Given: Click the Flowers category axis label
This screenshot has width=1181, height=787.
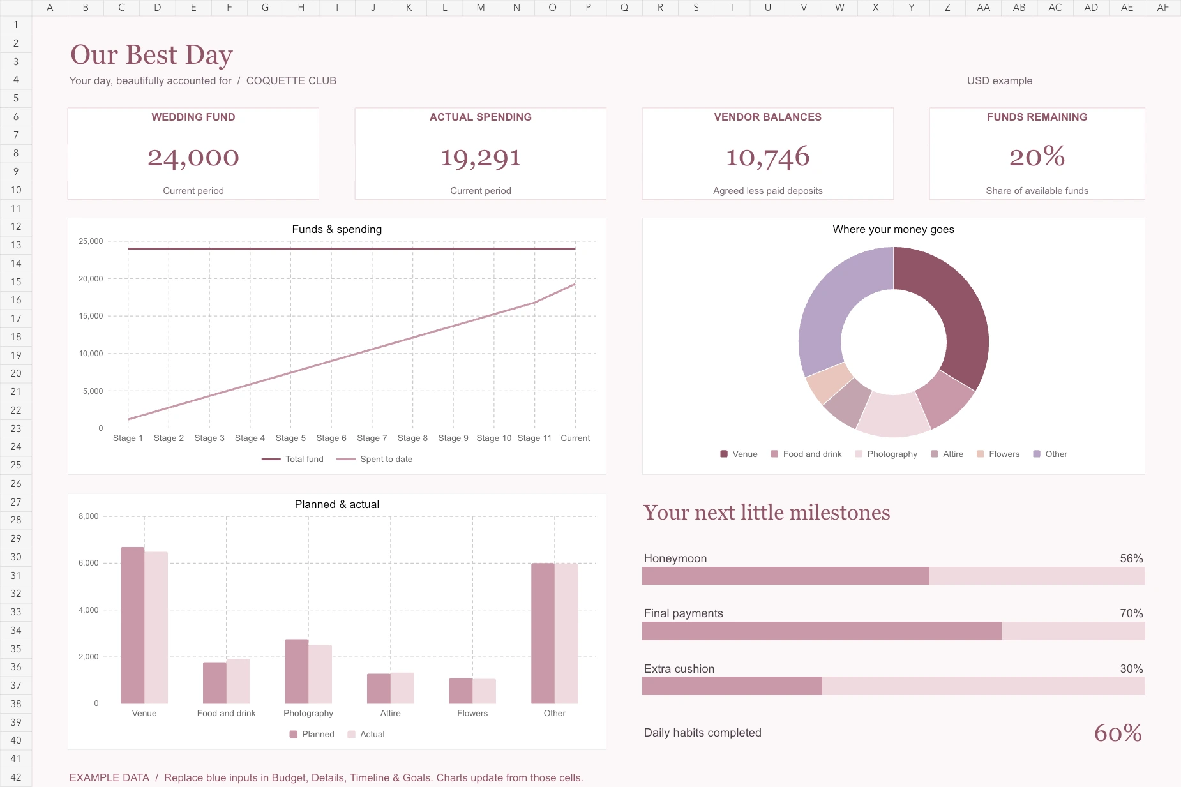Looking at the screenshot, I should coord(472,713).
